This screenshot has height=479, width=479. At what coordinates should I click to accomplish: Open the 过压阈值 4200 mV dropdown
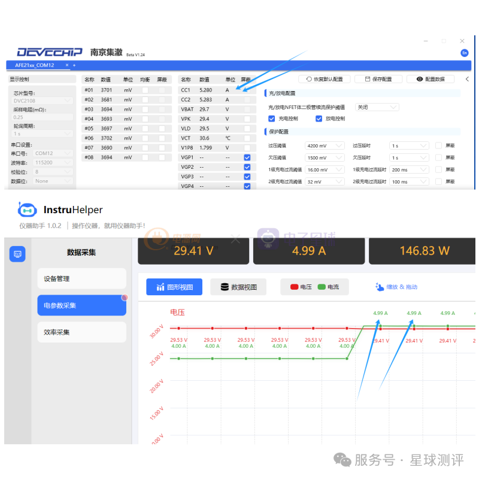pos(325,145)
